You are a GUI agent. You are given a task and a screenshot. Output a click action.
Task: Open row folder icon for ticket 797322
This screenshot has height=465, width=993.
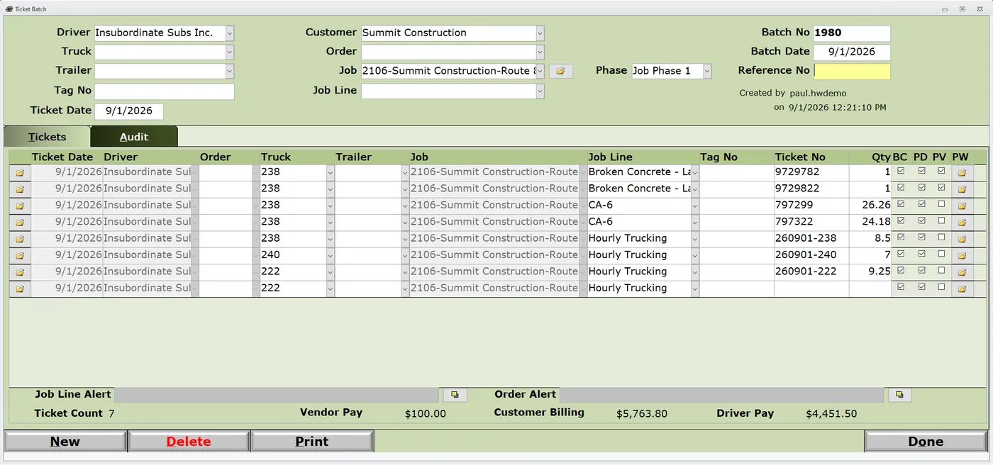20,222
